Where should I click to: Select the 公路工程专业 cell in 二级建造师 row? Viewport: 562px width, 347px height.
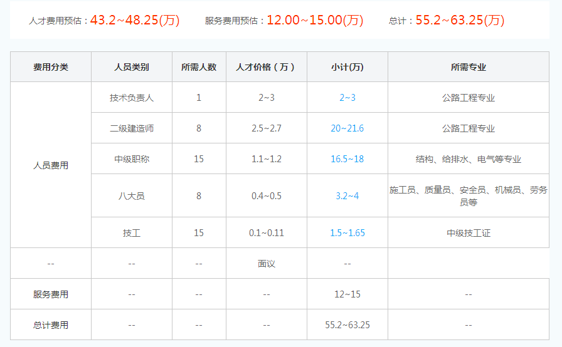tap(469, 128)
